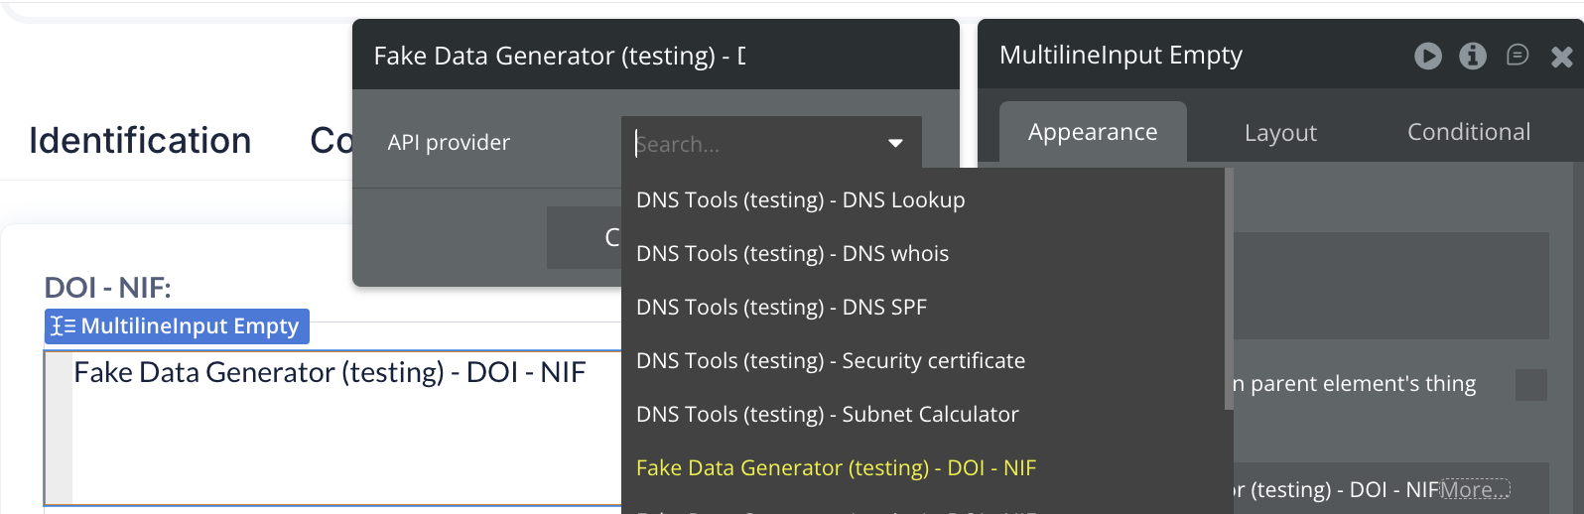This screenshot has height=514, width=1584.
Task: Click the MultilineInput Empty element label icon
Action: click(x=64, y=326)
